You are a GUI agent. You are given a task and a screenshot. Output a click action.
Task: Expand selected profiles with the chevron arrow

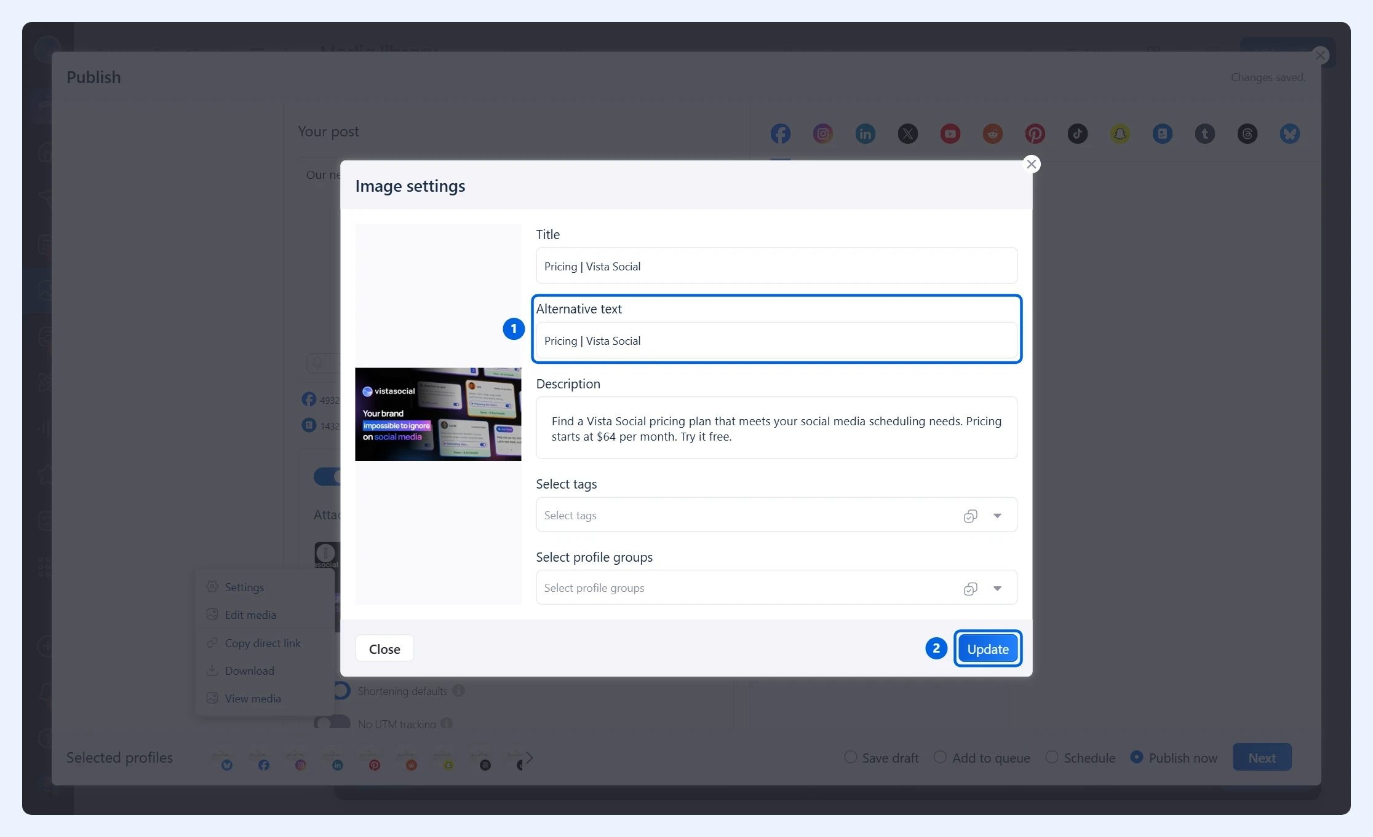(x=529, y=758)
